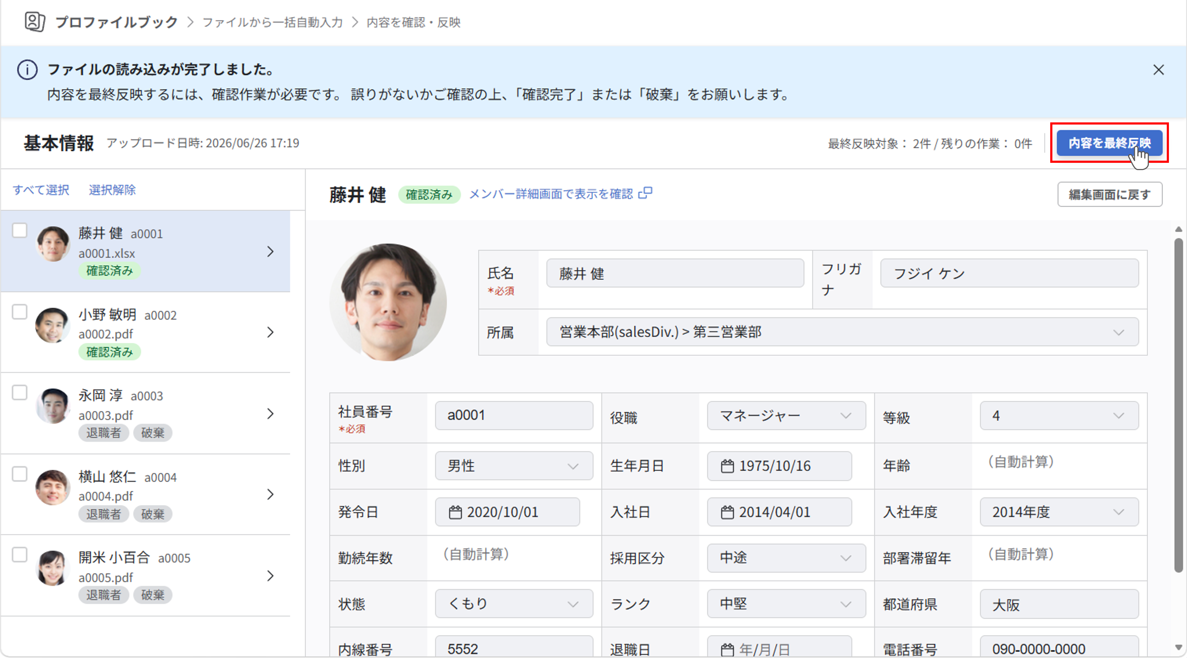1187x658 pixels.
Task: Click 藤井 健 avatar in the list
Action: pyautogui.click(x=53, y=244)
